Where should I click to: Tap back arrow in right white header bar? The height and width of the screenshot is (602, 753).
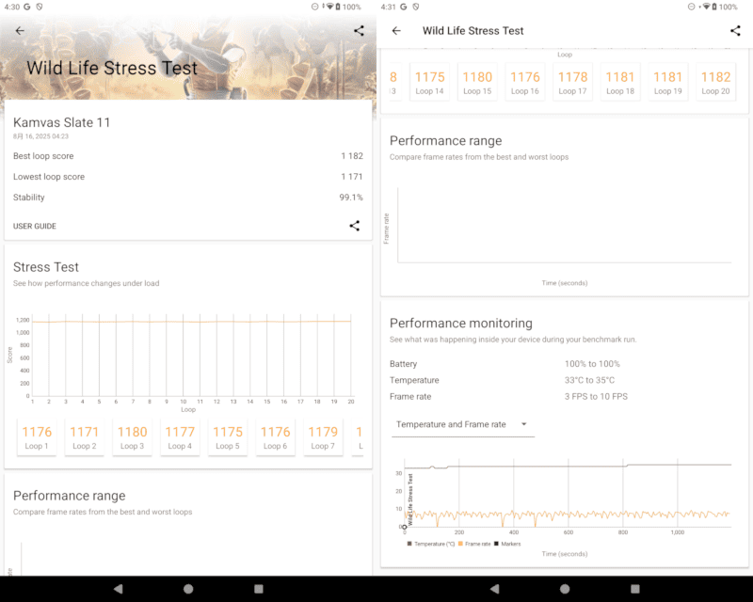[396, 31]
